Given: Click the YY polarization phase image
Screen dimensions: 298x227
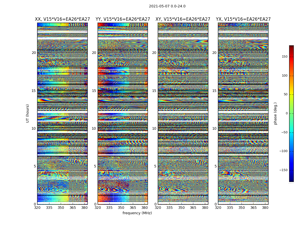Looking at the screenshot, I should coord(123,113).
